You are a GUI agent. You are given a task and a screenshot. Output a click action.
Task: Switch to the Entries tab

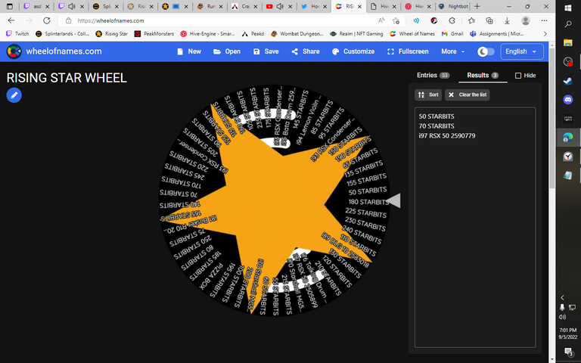click(433, 75)
